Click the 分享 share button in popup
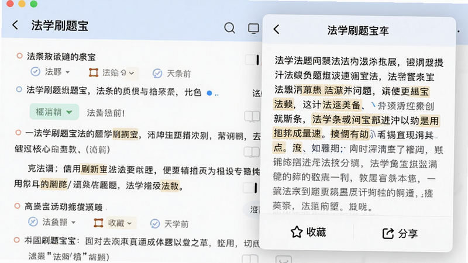This screenshot has height=263, width=468. point(400,233)
